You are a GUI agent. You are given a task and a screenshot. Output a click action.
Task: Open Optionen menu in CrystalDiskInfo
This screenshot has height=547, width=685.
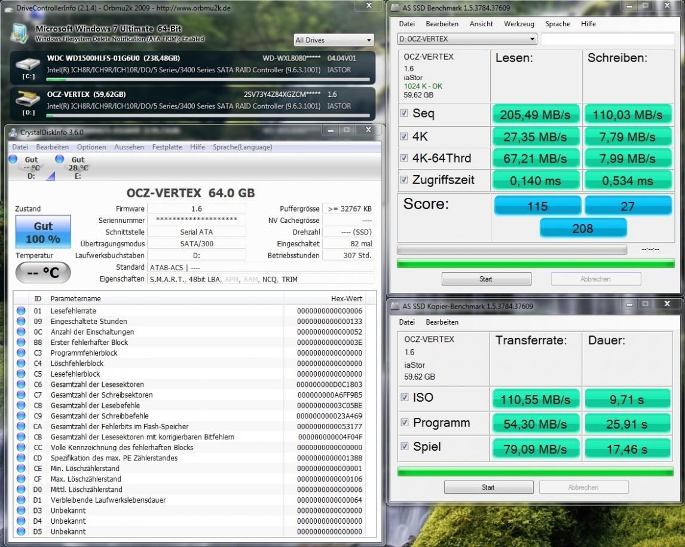click(91, 147)
